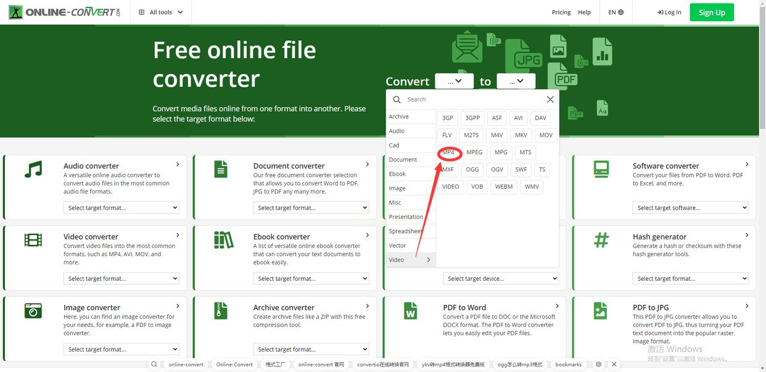The width and height of the screenshot is (766, 372).
Task: Choose the MPEG format
Action: [474, 152]
